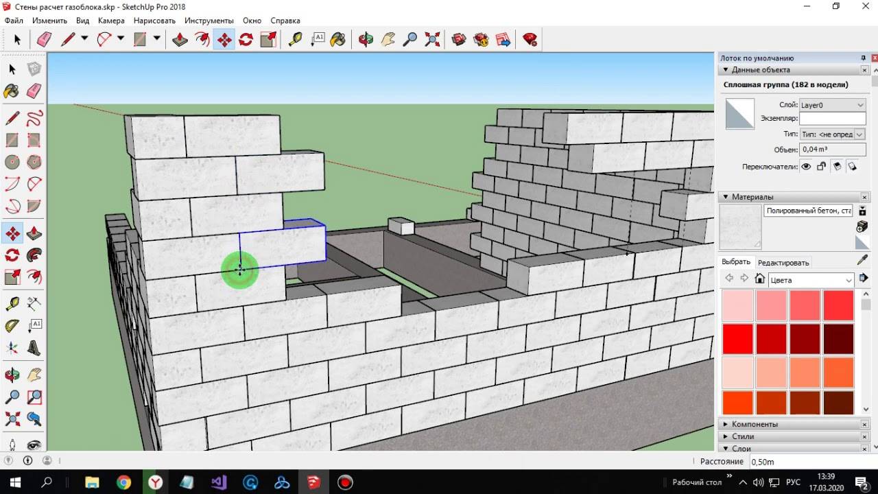Expand the Компоненты panel
The width and height of the screenshot is (878, 494).
[x=725, y=424]
